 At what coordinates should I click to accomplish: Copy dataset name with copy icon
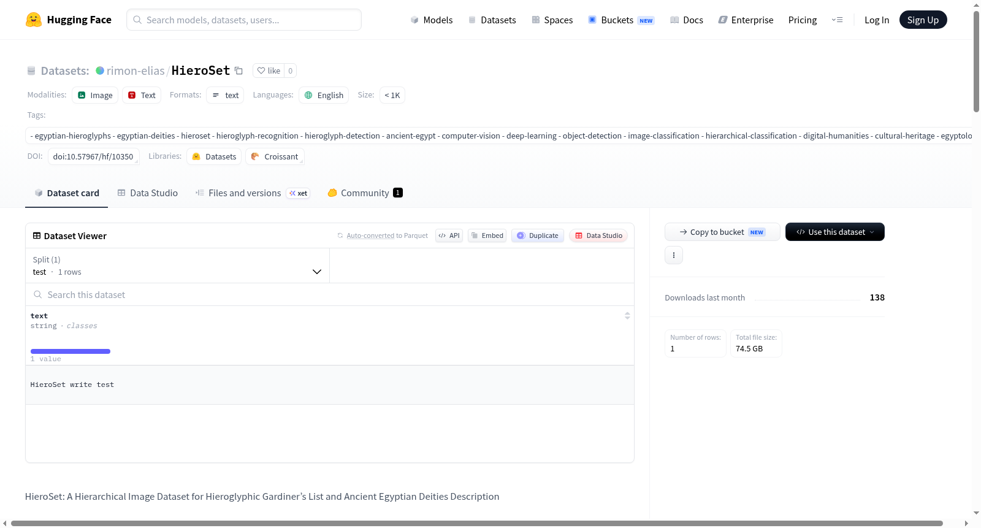(x=239, y=71)
